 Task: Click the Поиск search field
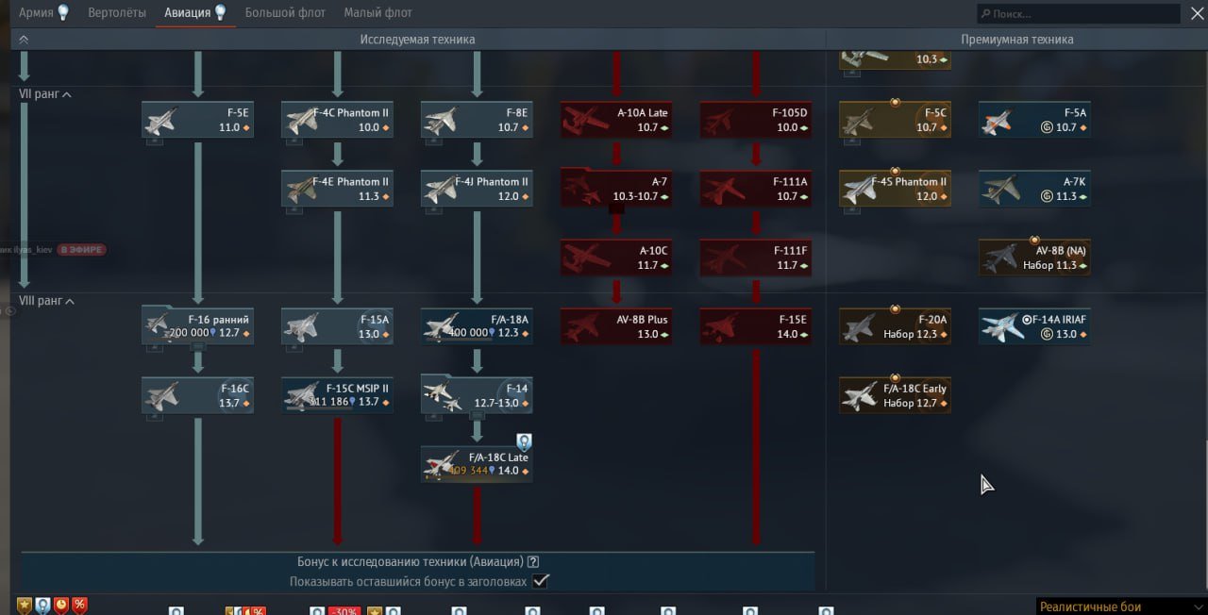1078,14
